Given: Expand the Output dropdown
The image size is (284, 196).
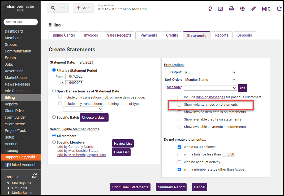Looking at the screenshot, I should (x=210, y=72).
